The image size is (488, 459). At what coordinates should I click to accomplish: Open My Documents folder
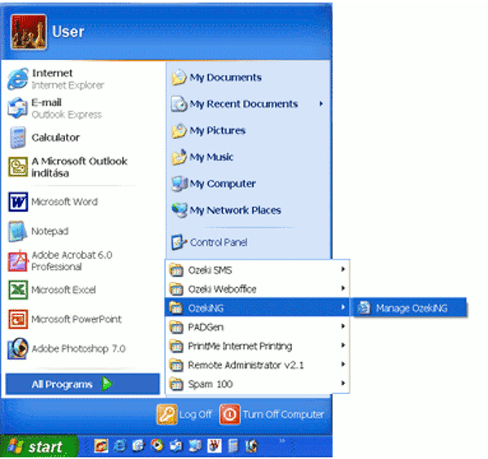[x=216, y=77]
